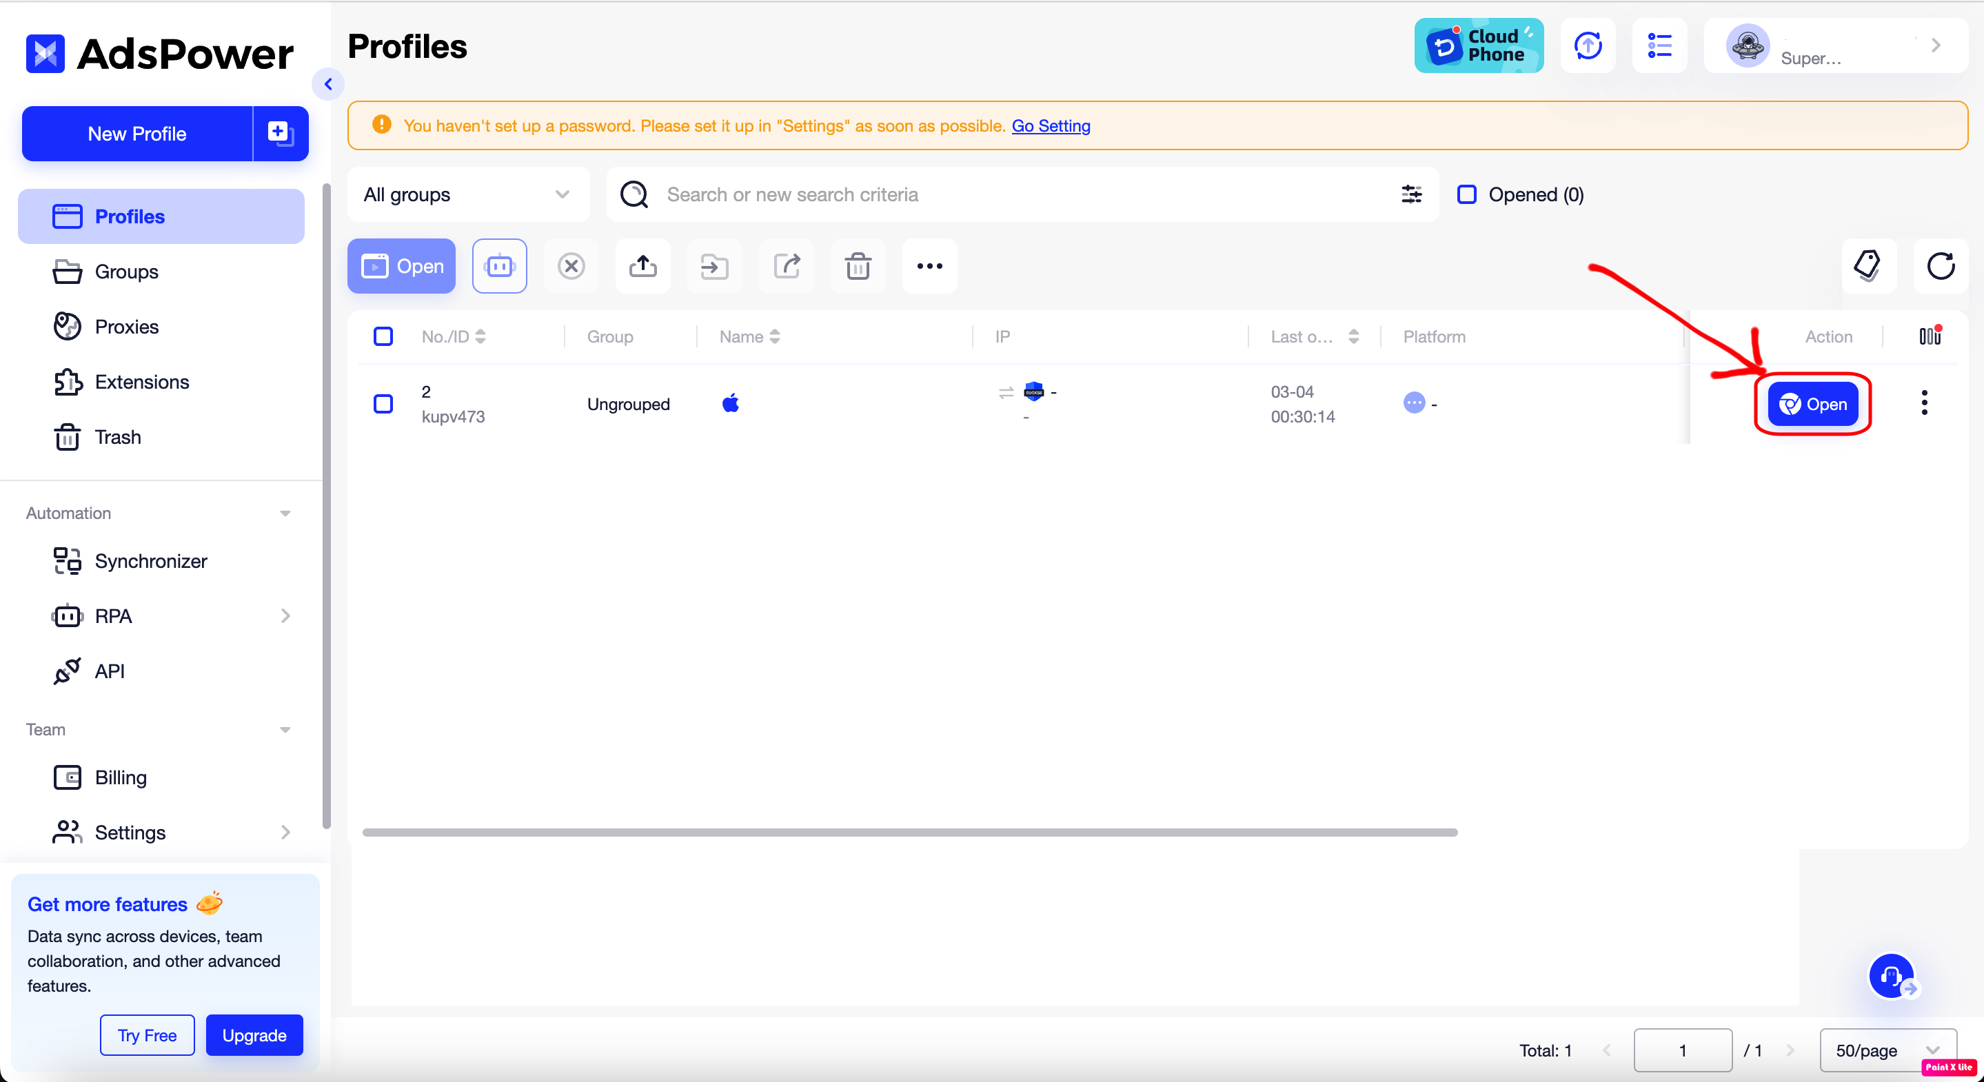Open the task list icon in header

(x=1659, y=46)
